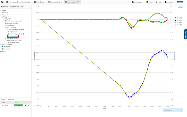Refresh the results tree
The height and width of the screenshot is (117, 187).
pos(22,7)
